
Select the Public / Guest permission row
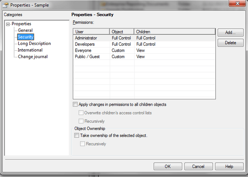click(x=144, y=57)
